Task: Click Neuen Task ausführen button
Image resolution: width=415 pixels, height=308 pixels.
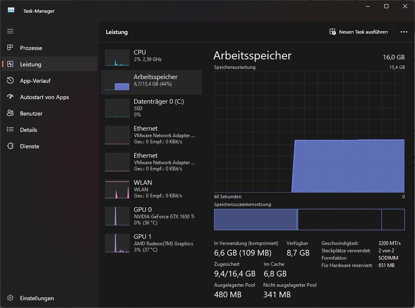Action: click(359, 32)
